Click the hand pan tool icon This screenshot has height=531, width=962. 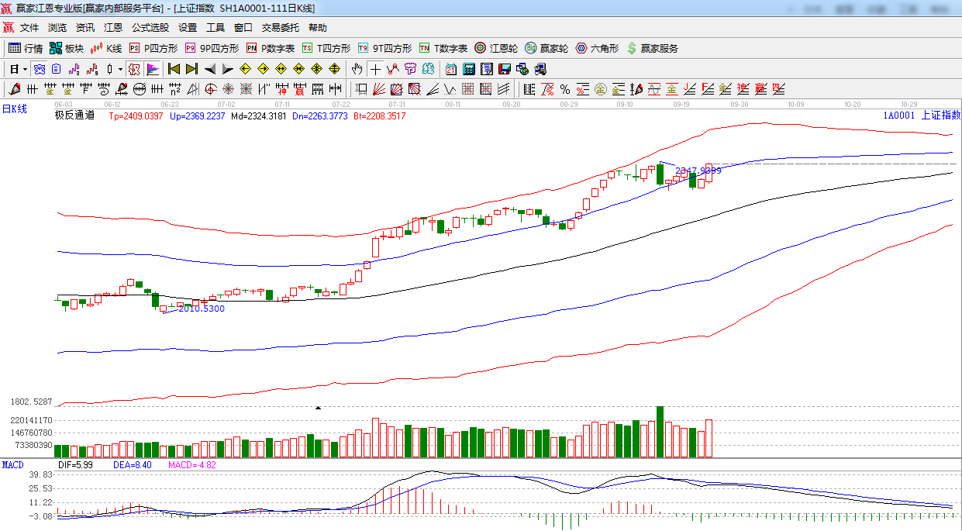coord(357,69)
